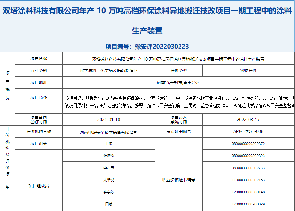Select entry date 2022-03-17
The height and width of the screenshot is (211, 295).
point(248,120)
